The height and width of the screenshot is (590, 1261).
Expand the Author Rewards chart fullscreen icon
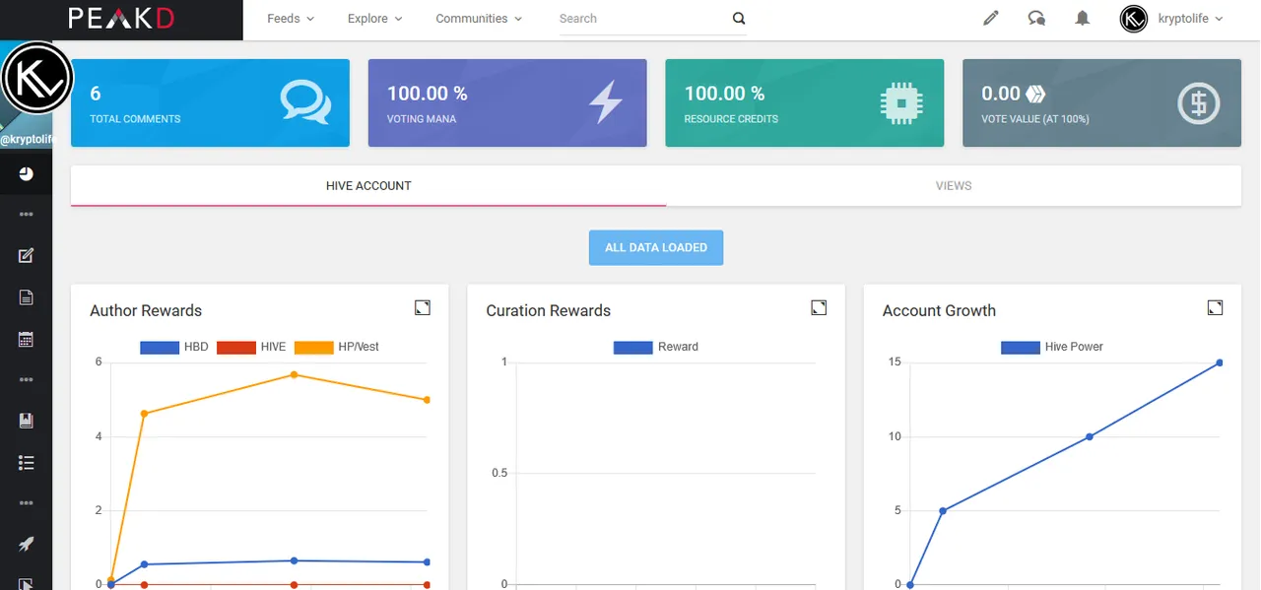pos(423,308)
